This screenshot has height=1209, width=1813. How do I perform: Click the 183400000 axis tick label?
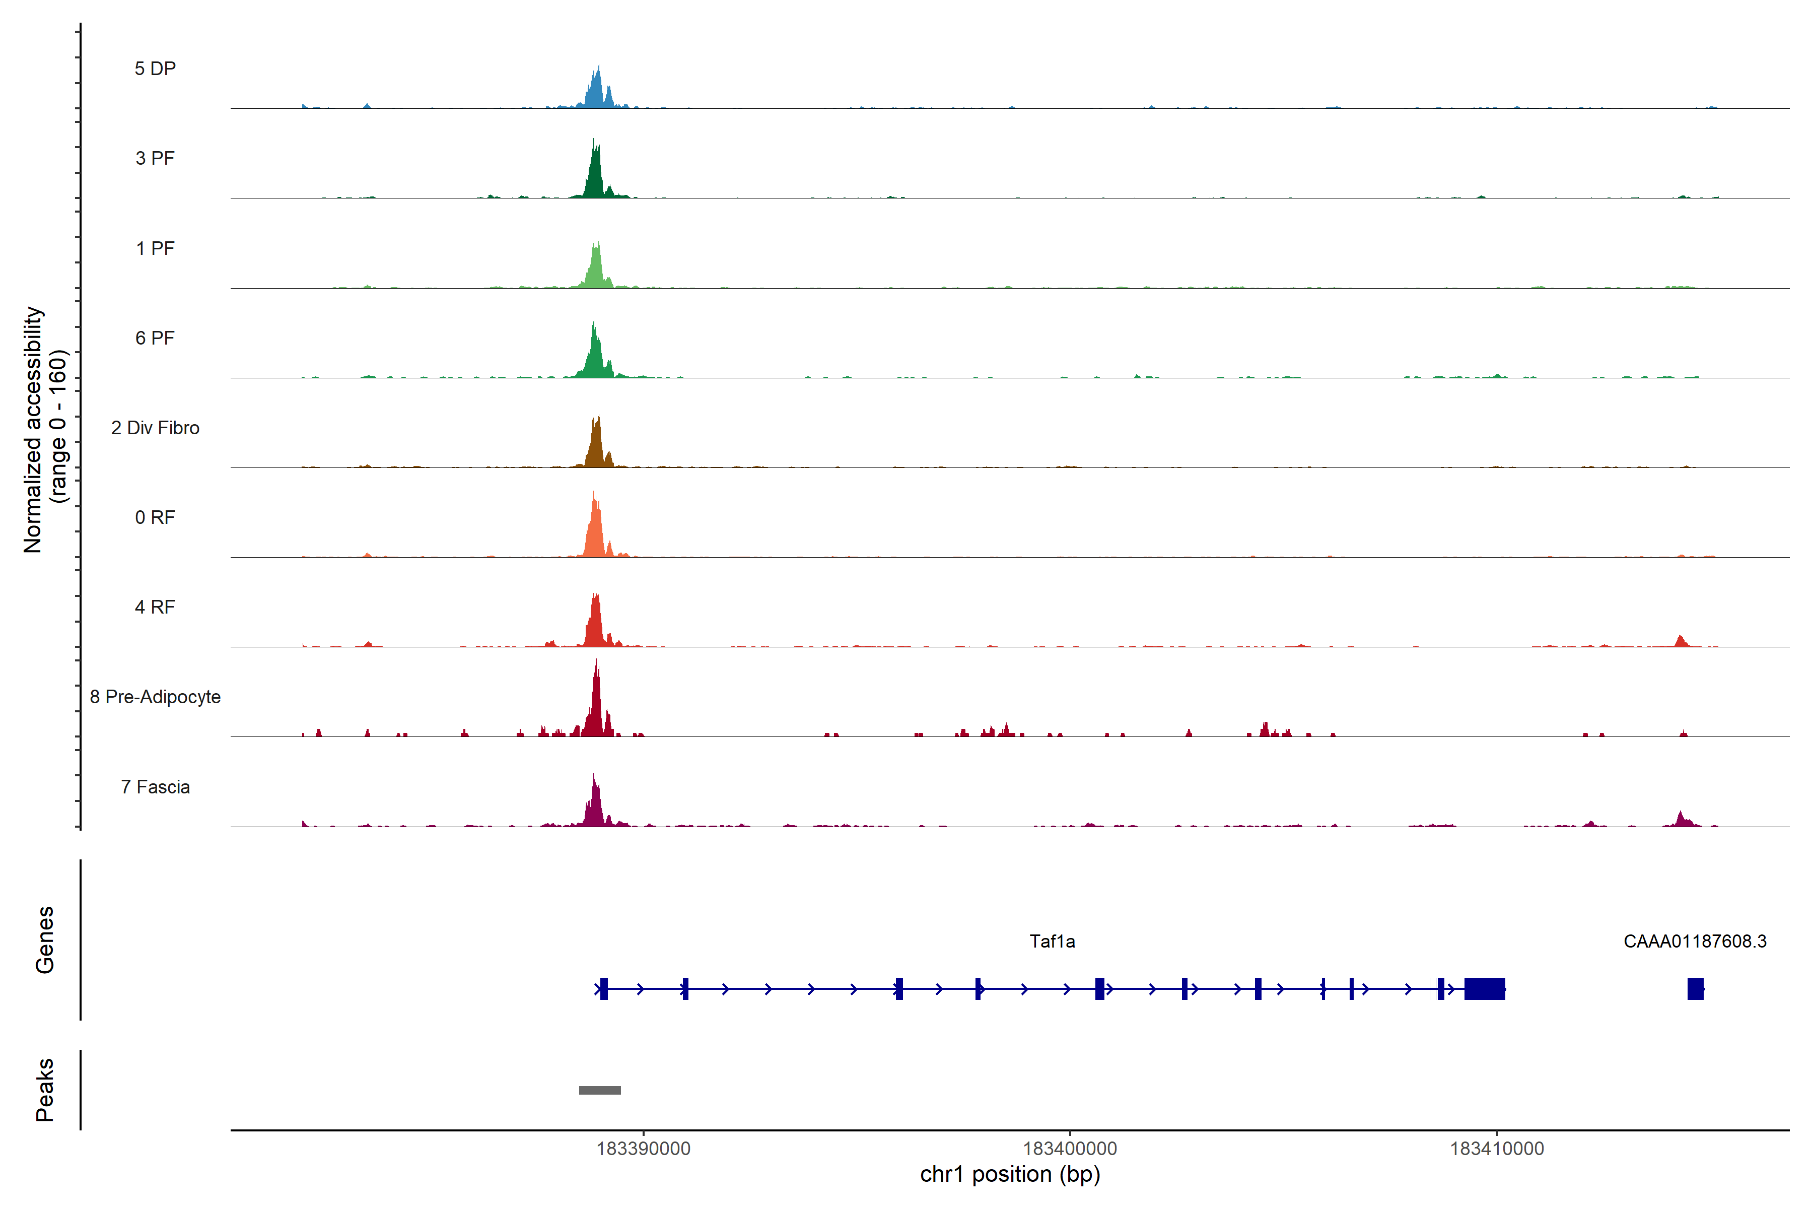1070,1149
